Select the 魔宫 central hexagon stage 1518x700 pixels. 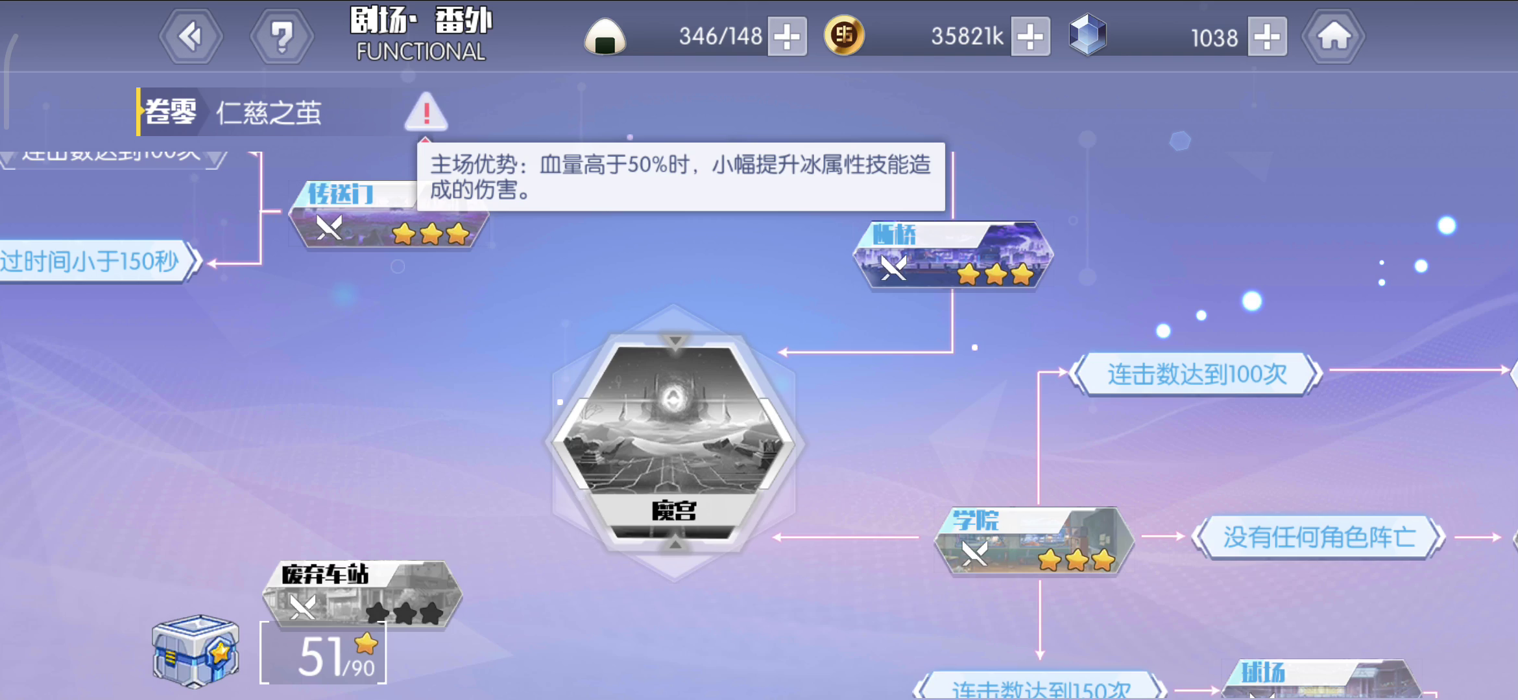[x=675, y=442]
